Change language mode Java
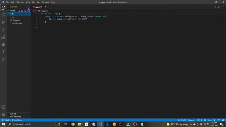 210,120
